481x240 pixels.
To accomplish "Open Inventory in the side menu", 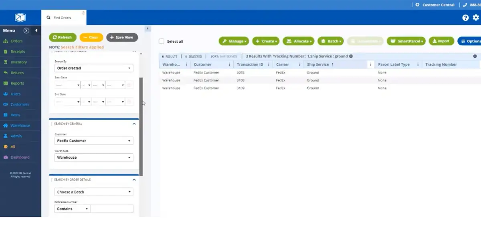I will [x=18, y=62].
